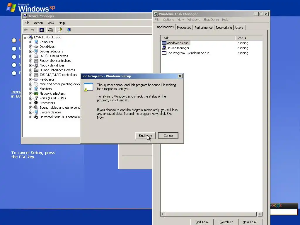
Task: Expand the Disk drives node
Action: coord(30,47)
